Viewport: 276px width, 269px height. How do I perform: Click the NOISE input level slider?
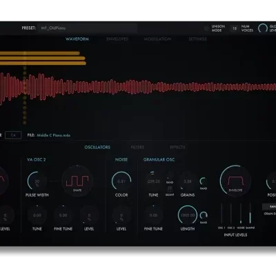click(241, 213)
